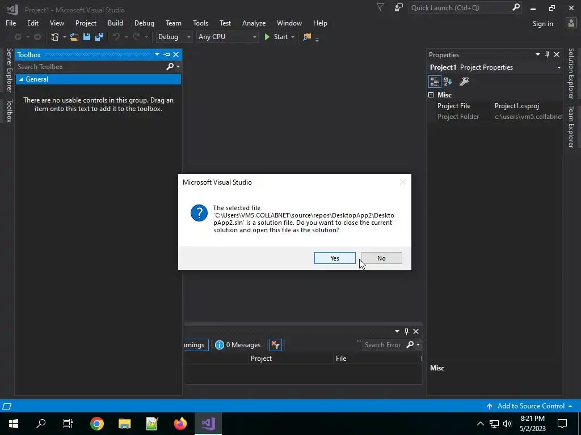Open the Team Explorer side tab
The image size is (581, 435).
[x=571, y=127]
